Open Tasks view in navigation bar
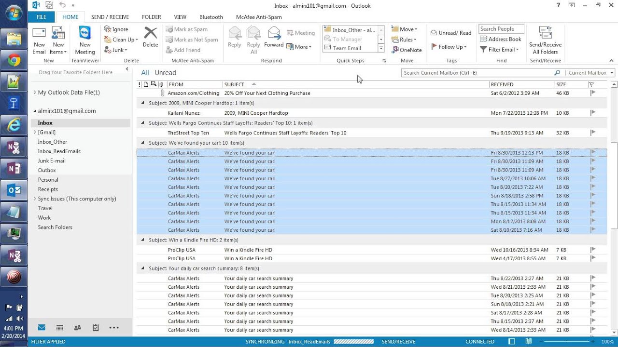The image size is (618, 347). [96, 328]
